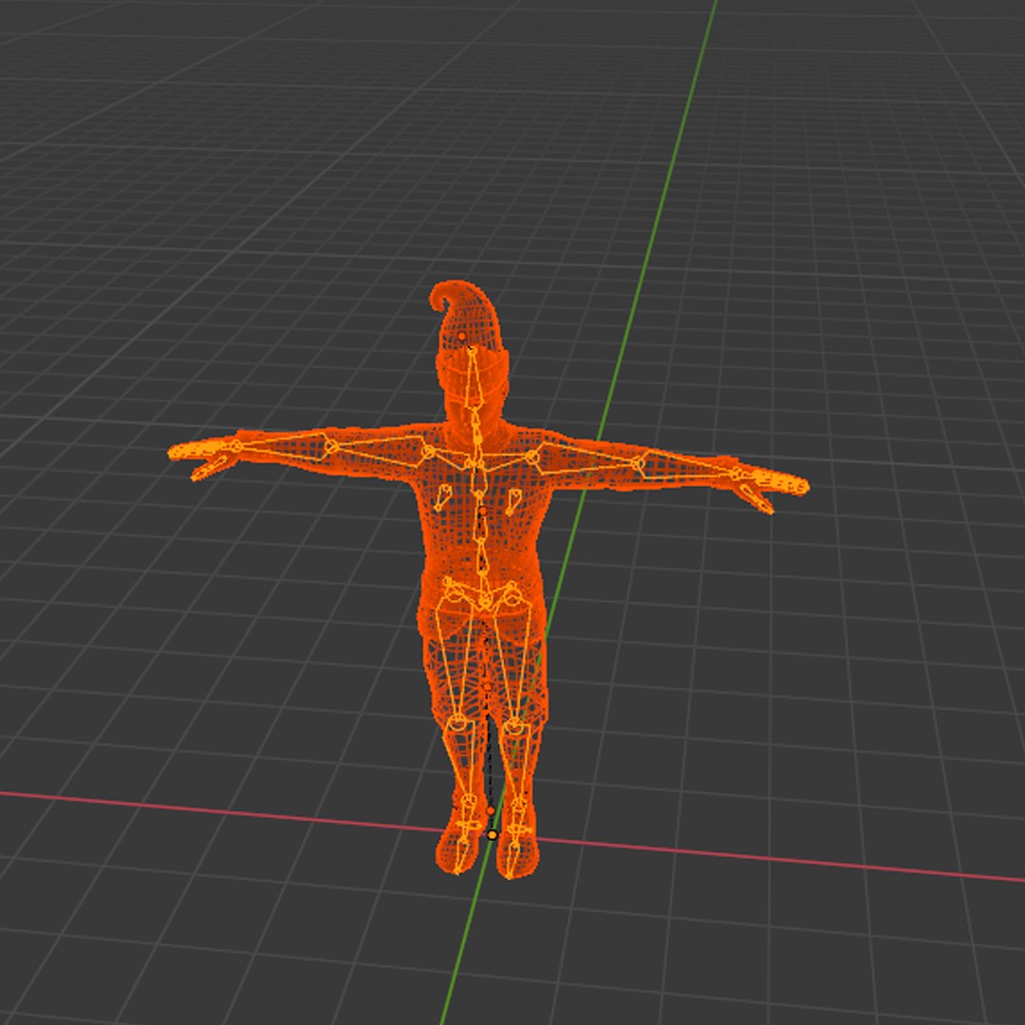Select the shoulder joint on the right-side arm
The height and width of the screenshot is (1025, 1025).
tap(532, 457)
